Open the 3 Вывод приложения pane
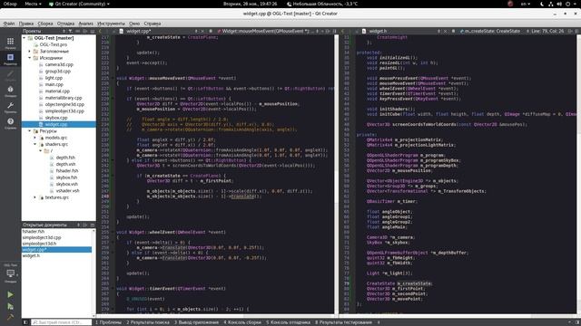The width and height of the screenshot is (581, 326). point(196,322)
